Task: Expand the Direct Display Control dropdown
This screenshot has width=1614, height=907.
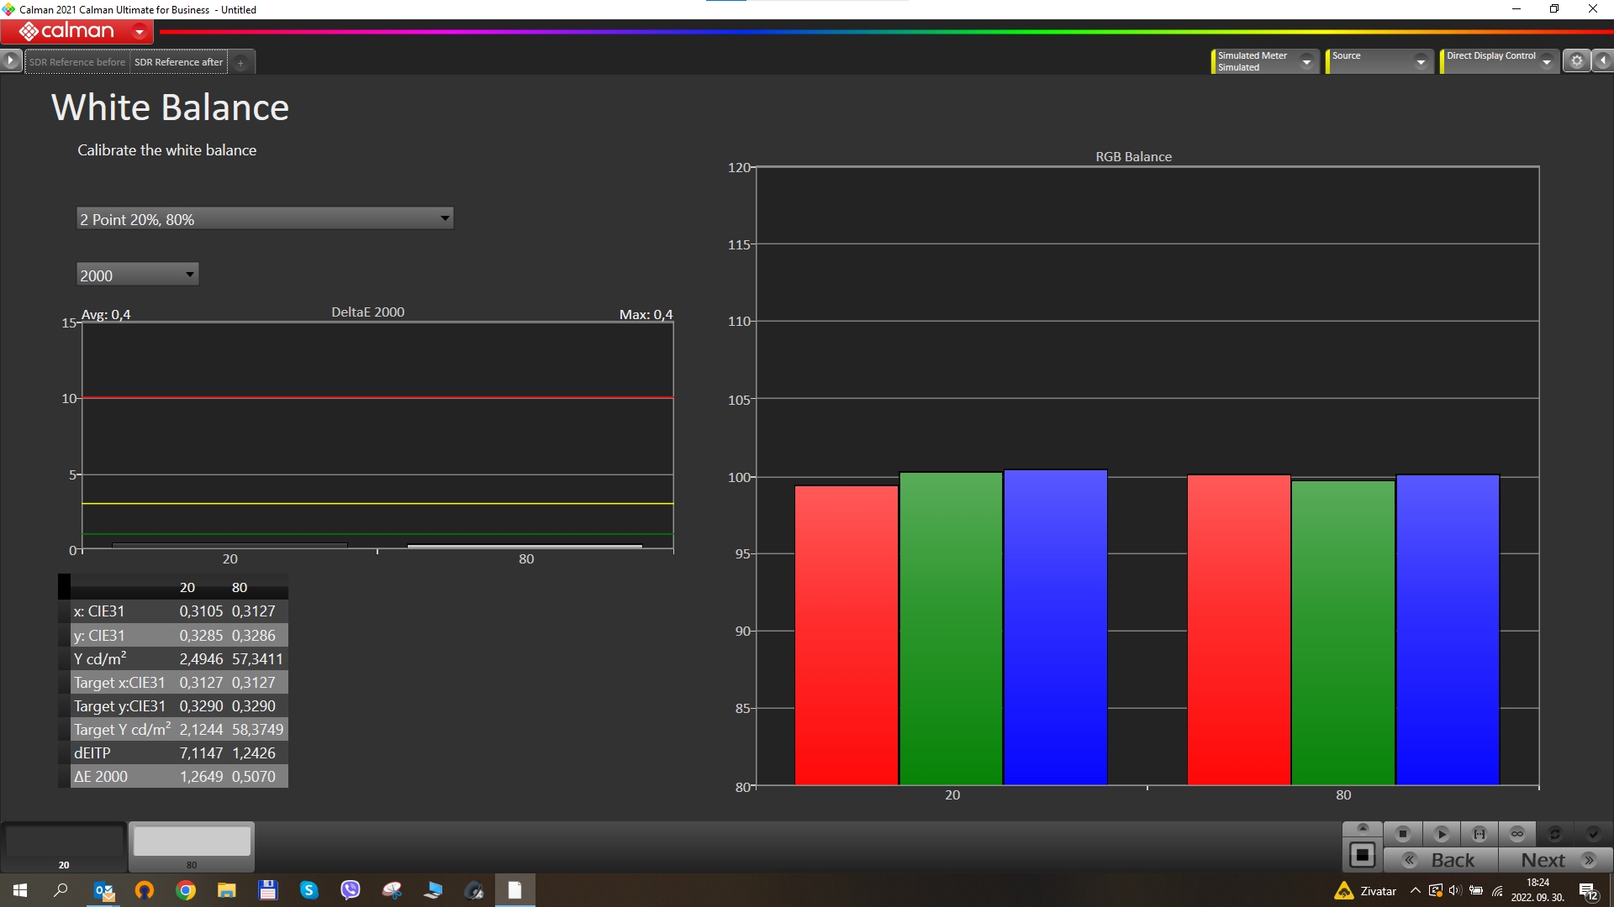Action: 1546,61
